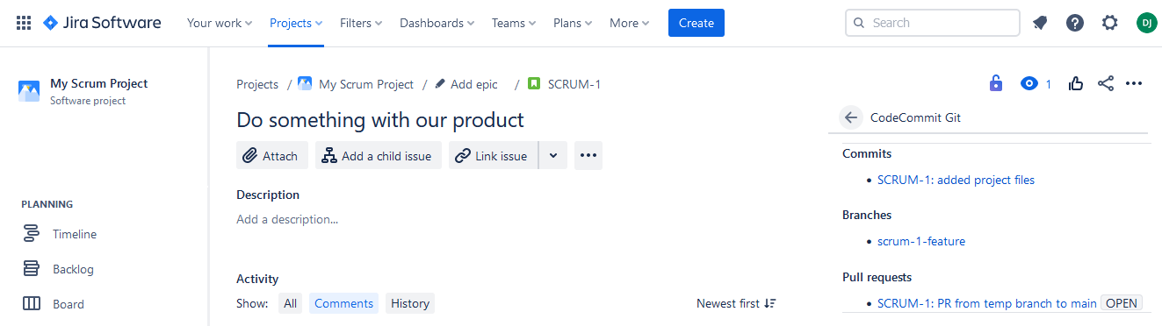
Task: Show History activity filter
Action: point(410,303)
